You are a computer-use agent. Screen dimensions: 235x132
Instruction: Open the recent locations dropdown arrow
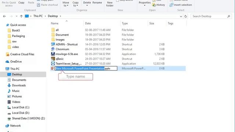(17, 16)
